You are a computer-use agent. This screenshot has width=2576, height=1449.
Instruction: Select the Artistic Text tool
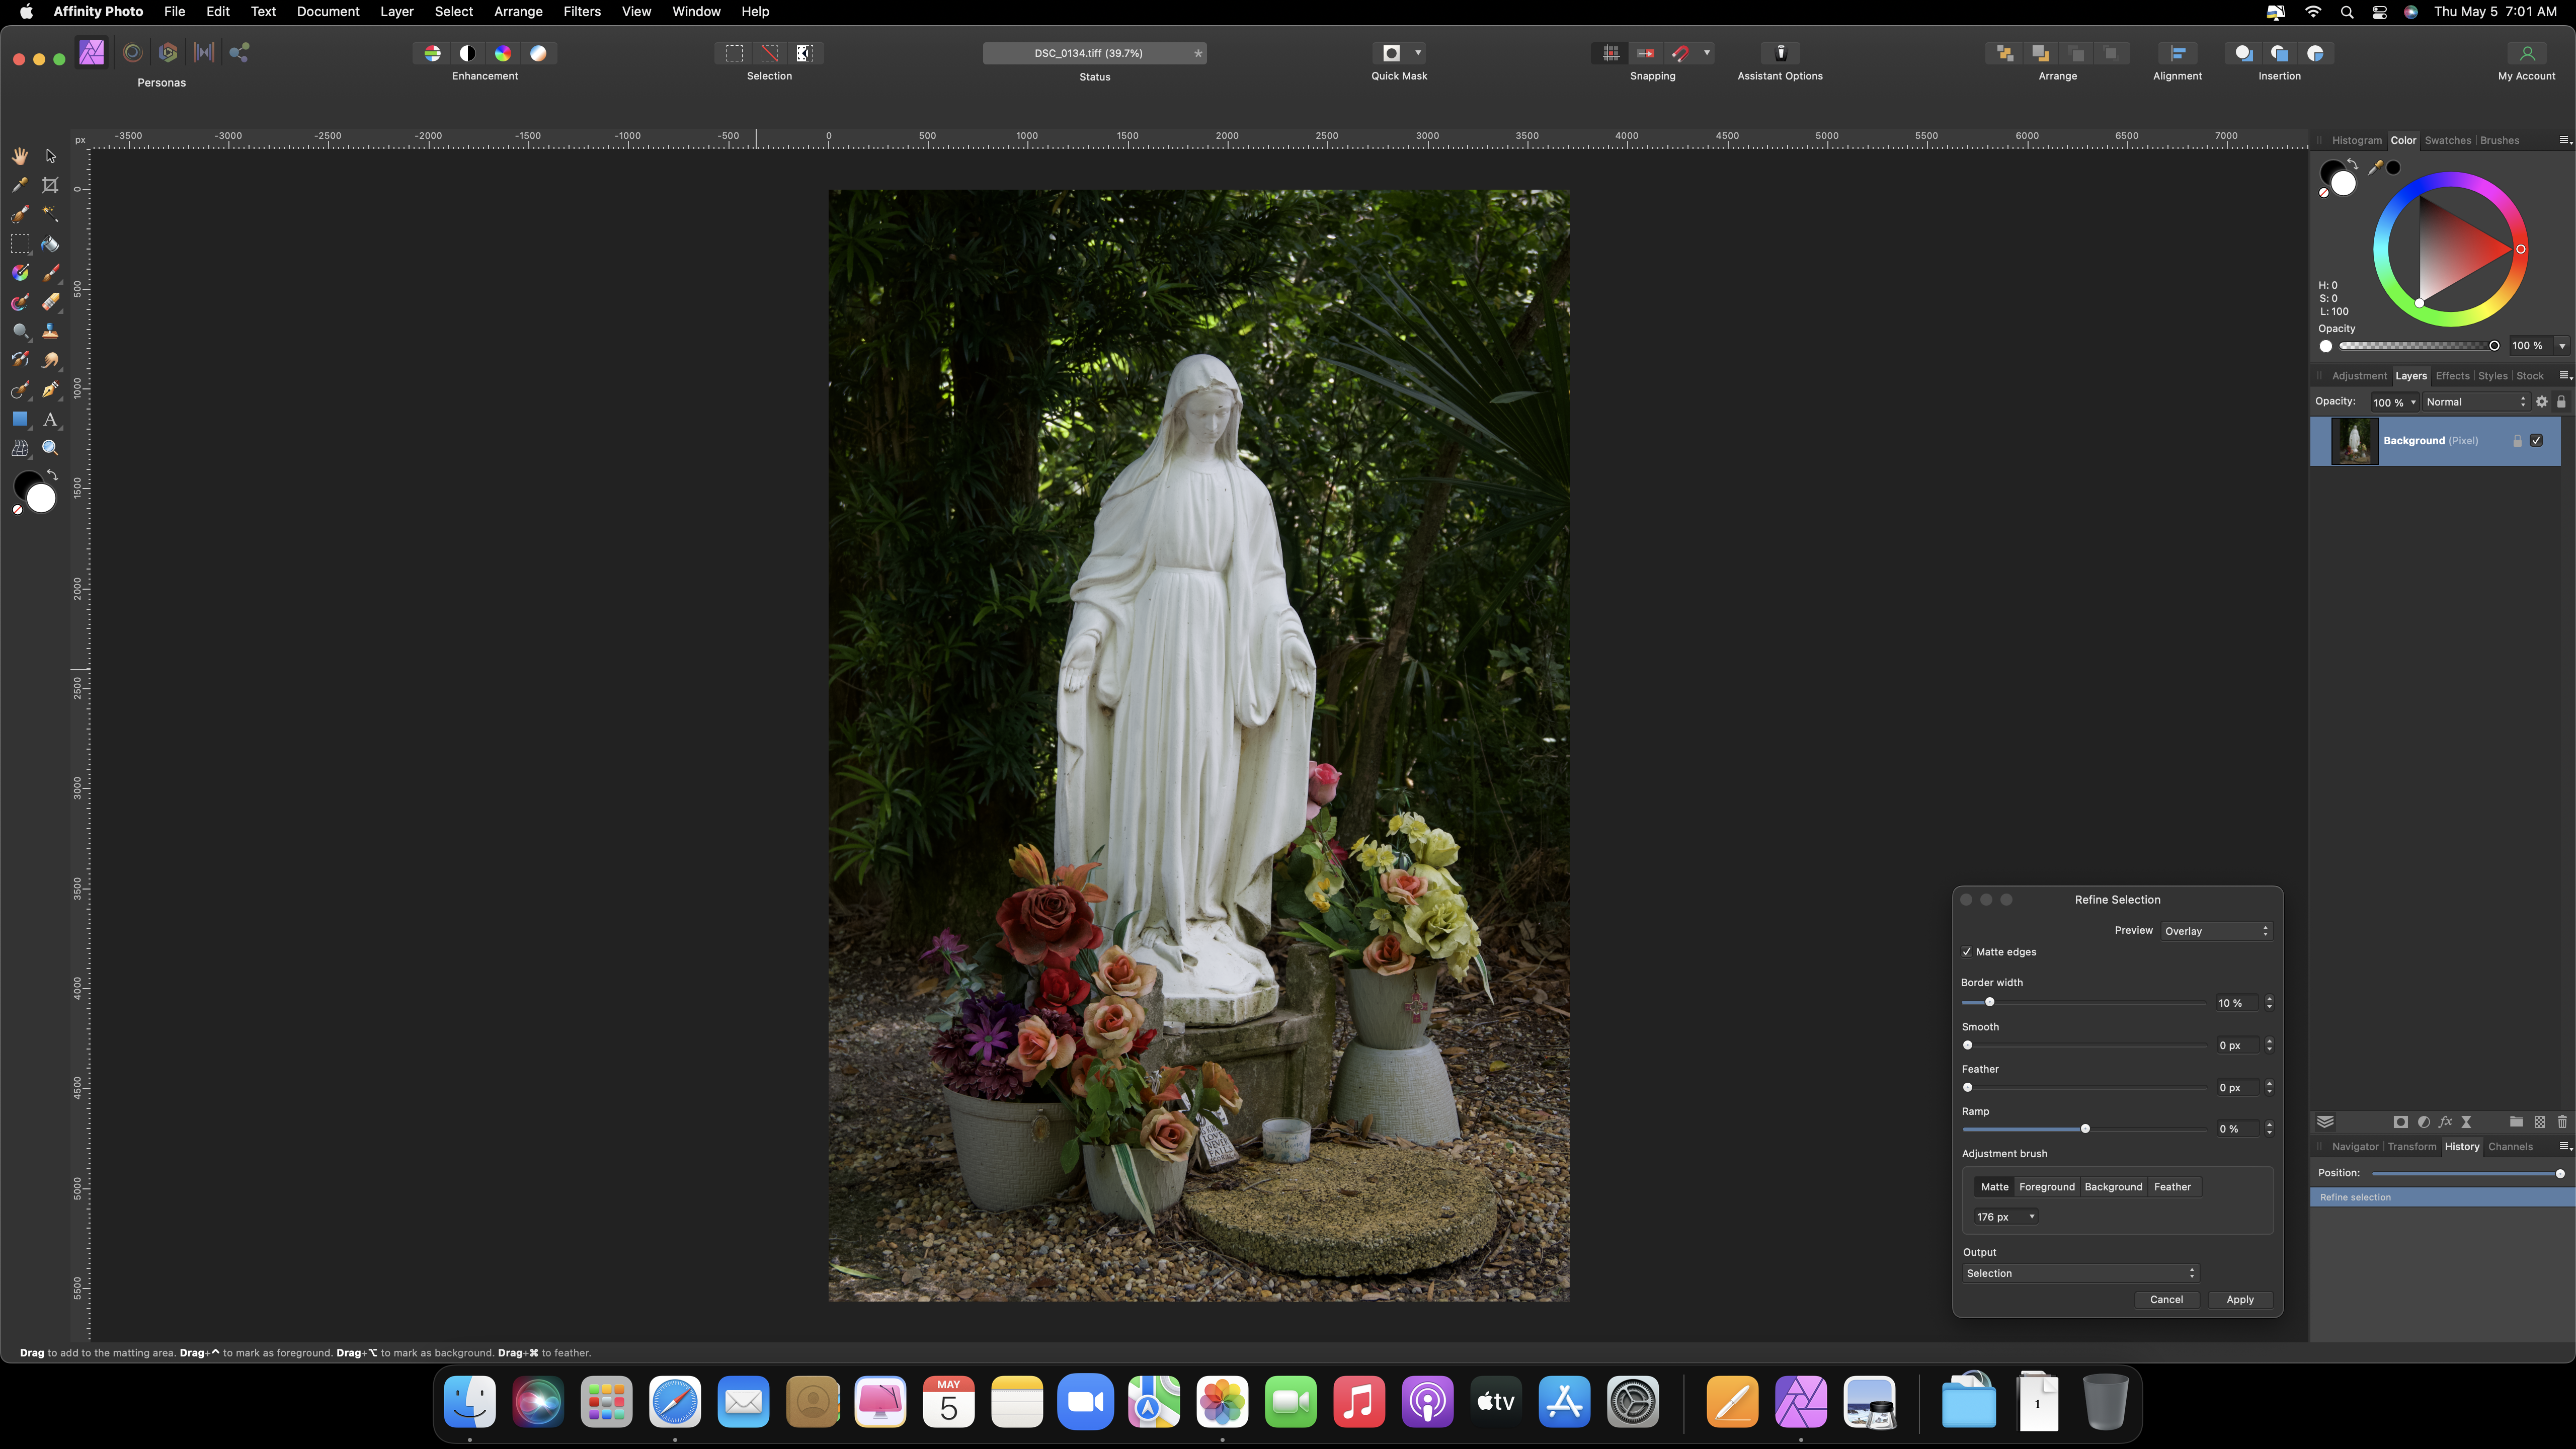(50, 419)
